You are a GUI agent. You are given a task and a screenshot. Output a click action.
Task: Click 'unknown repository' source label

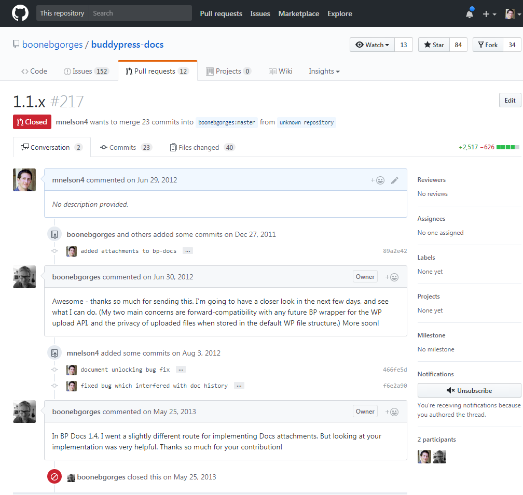pos(307,122)
